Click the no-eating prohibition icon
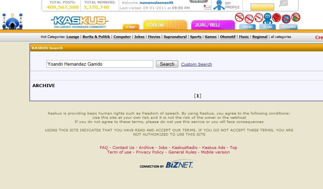The width and height of the screenshot is (323, 189). 239,17
